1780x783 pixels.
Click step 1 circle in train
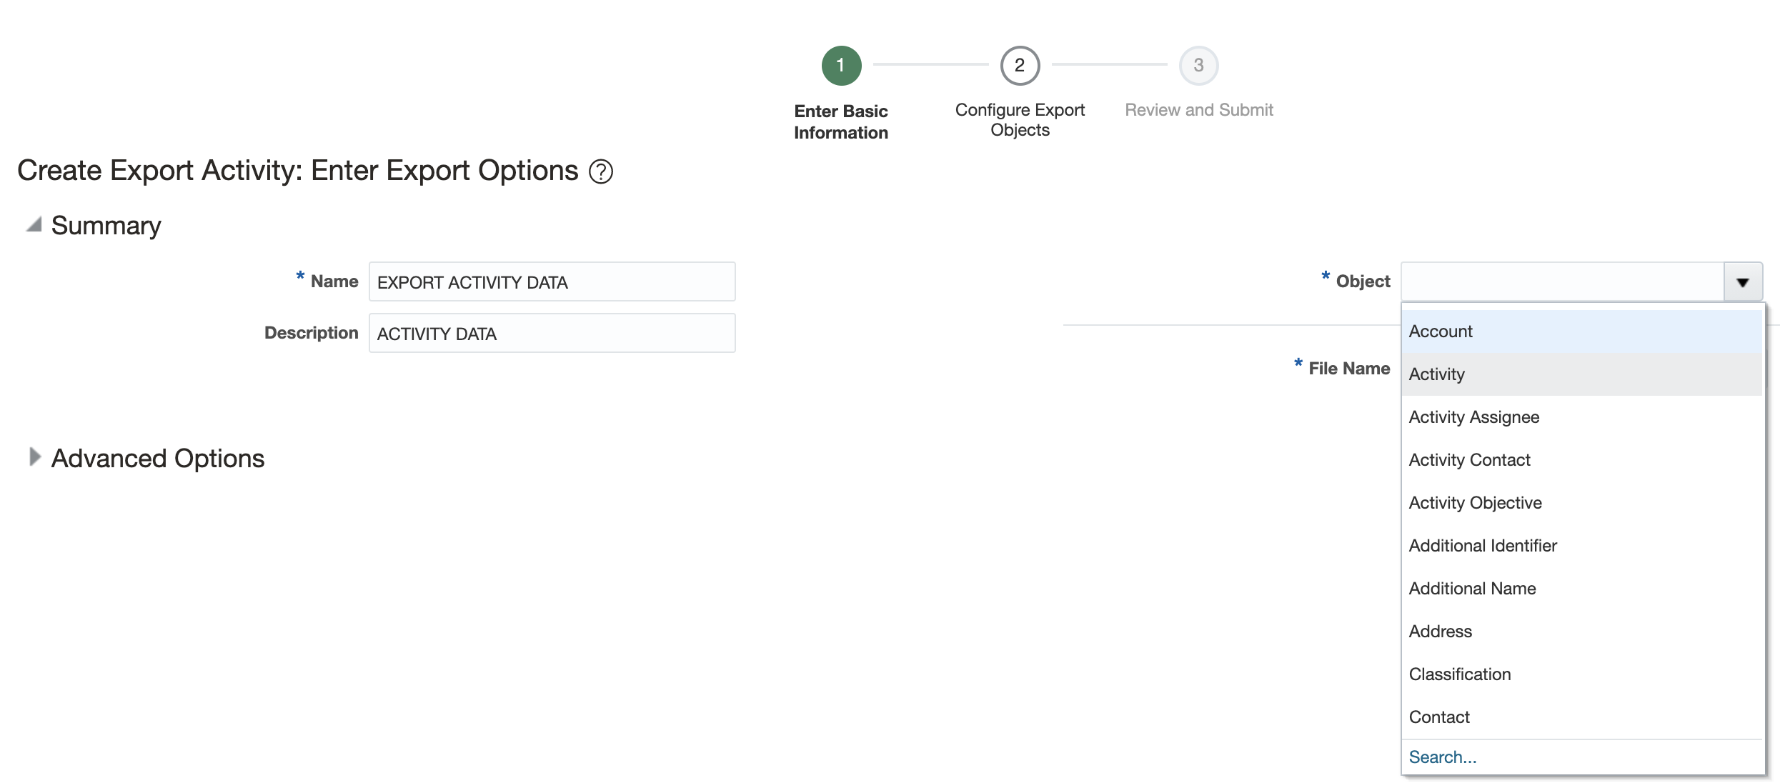[841, 66]
